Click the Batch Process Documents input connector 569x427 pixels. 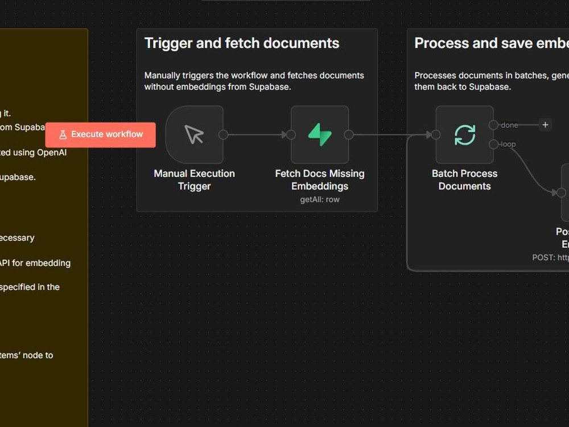click(x=436, y=135)
